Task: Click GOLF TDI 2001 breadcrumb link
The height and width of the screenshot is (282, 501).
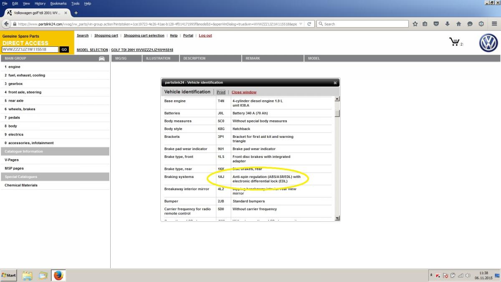Action: 142,50
